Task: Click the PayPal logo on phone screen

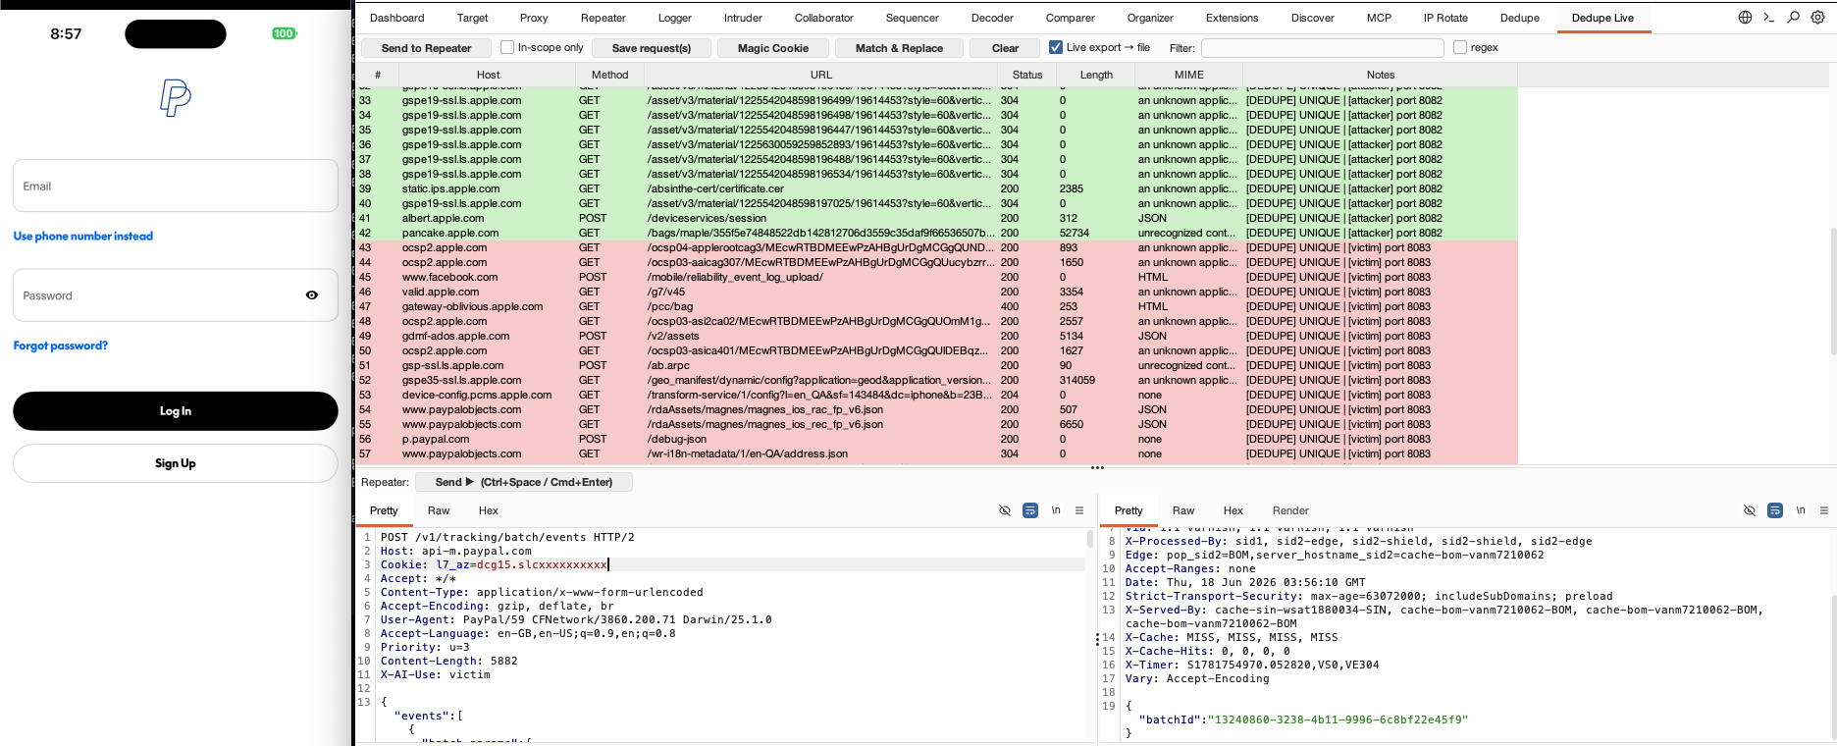Action: [176, 98]
